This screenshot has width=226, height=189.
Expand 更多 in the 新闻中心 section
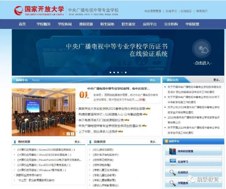(x=153, y=80)
